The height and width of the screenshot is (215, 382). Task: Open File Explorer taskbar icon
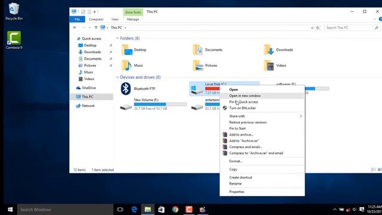coord(147,210)
